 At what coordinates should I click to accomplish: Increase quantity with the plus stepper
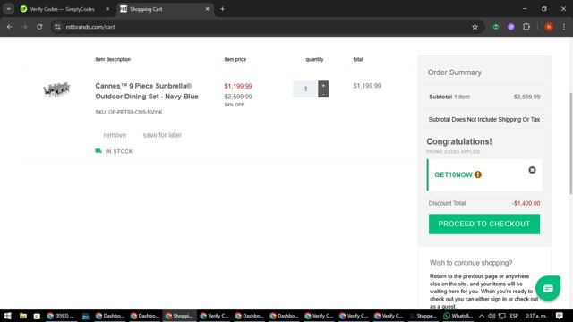(x=323, y=85)
